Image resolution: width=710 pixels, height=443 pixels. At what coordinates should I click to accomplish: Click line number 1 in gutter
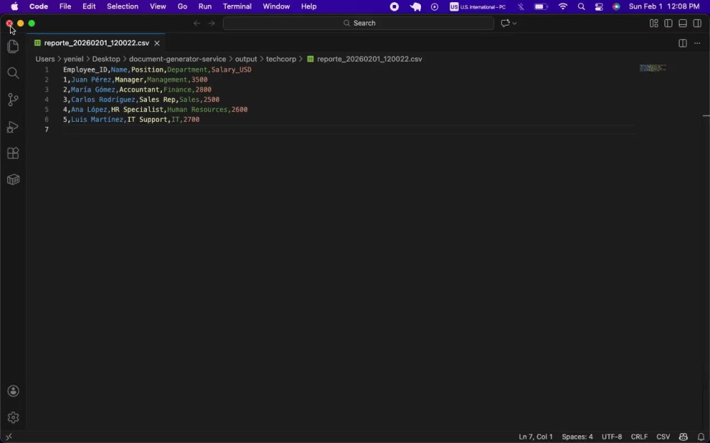pyautogui.click(x=47, y=69)
